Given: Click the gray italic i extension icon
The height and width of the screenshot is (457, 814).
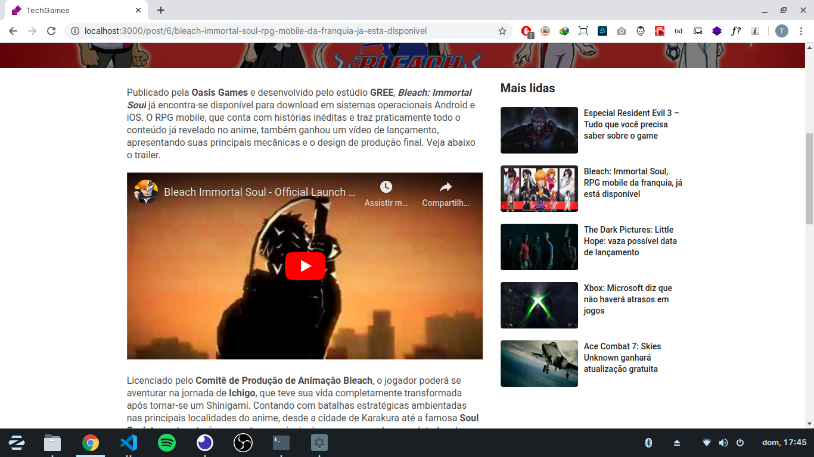Looking at the screenshot, I should coord(755,31).
